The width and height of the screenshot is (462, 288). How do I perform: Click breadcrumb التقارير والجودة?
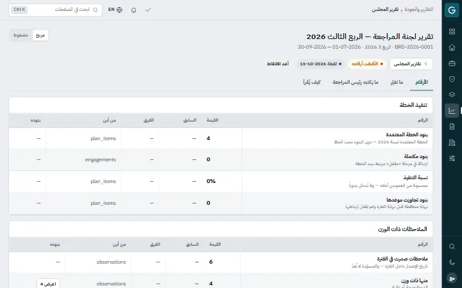(418, 10)
